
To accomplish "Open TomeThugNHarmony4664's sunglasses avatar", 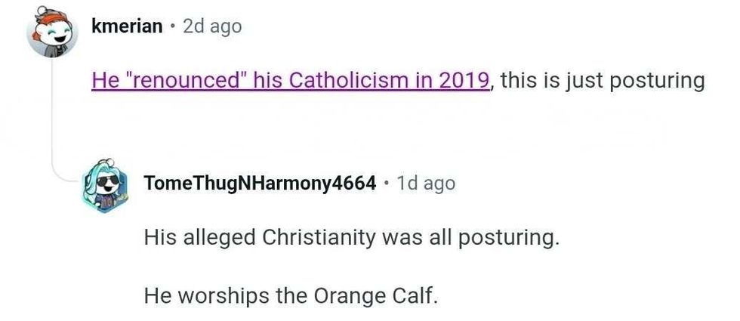I will click(x=109, y=184).
